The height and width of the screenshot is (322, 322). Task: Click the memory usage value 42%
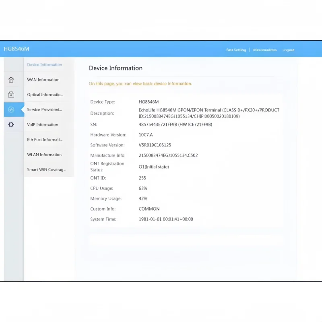pos(143,198)
